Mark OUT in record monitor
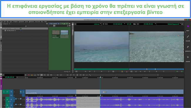 click(x=149, y=72)
